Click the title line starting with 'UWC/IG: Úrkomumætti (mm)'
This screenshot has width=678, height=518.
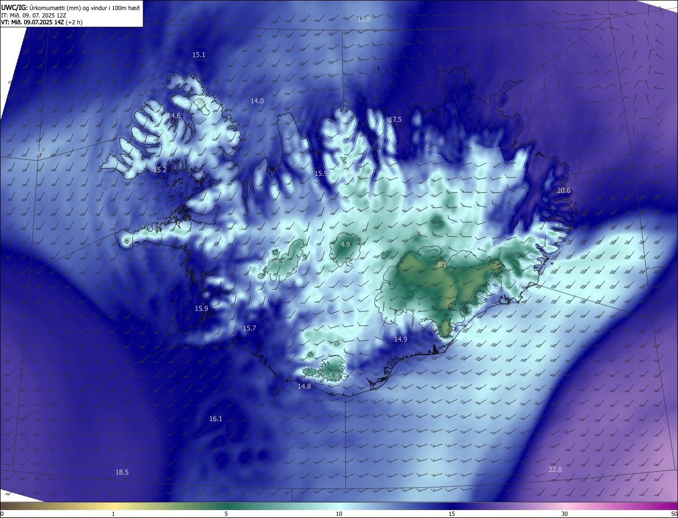(70, 7)
